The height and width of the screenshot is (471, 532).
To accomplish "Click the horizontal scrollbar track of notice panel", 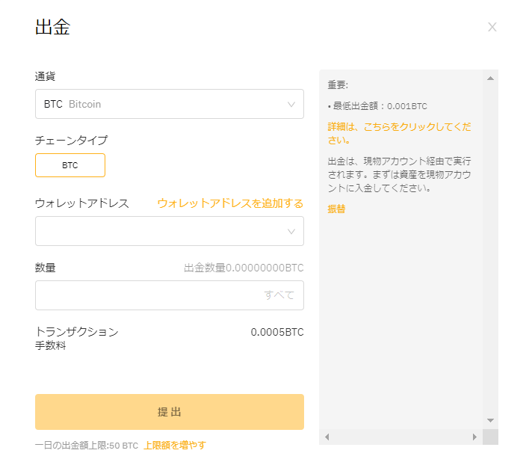I will [400, 437].
